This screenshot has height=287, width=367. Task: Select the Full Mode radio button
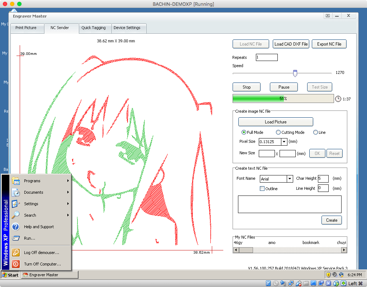click(x=244, y=132)
